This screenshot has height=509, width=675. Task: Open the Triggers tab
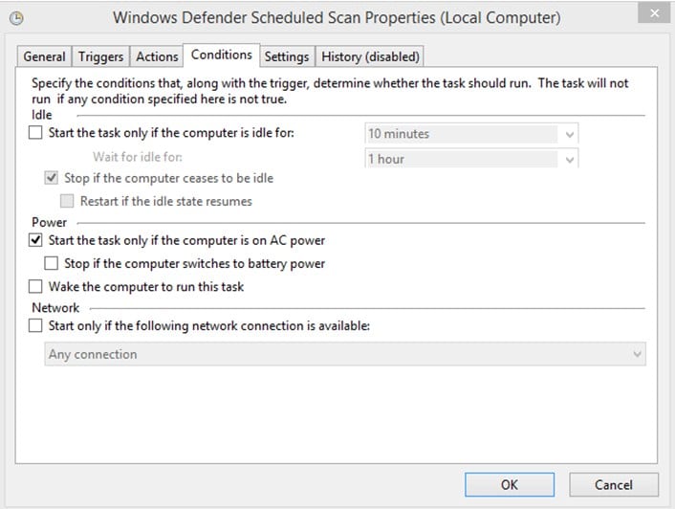pos(100,56)
